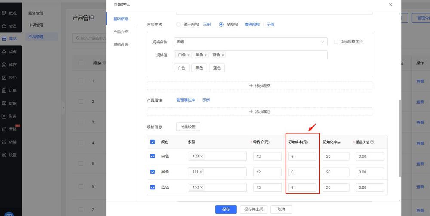Image resolution: width=430 pixels, height=216 pixels.
Task: Click the 白色 row 零售价 input field
Action: tap(267, 156)
